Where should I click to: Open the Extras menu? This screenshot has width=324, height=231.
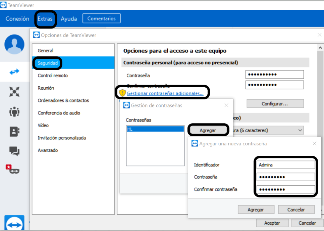point(45,19)
